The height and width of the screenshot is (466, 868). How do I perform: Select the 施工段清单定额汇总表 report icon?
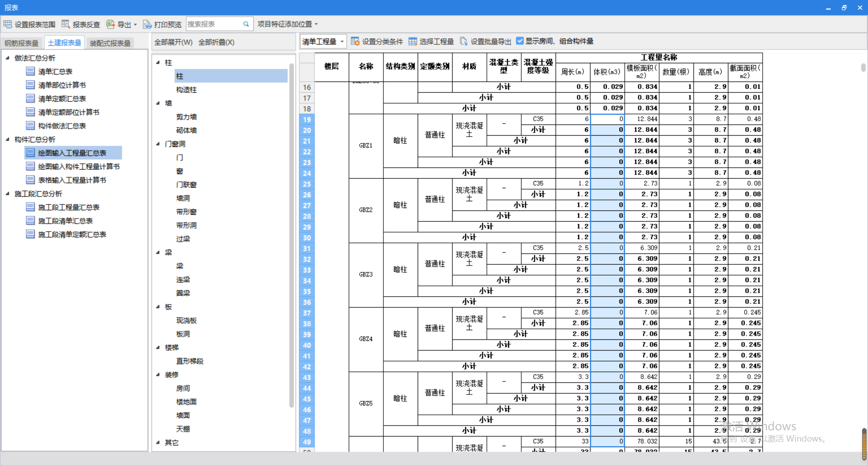coord(30,234)
